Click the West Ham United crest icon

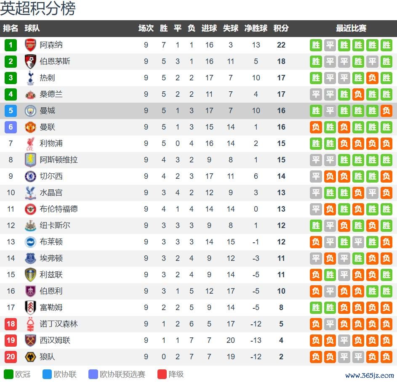[30, 340]
